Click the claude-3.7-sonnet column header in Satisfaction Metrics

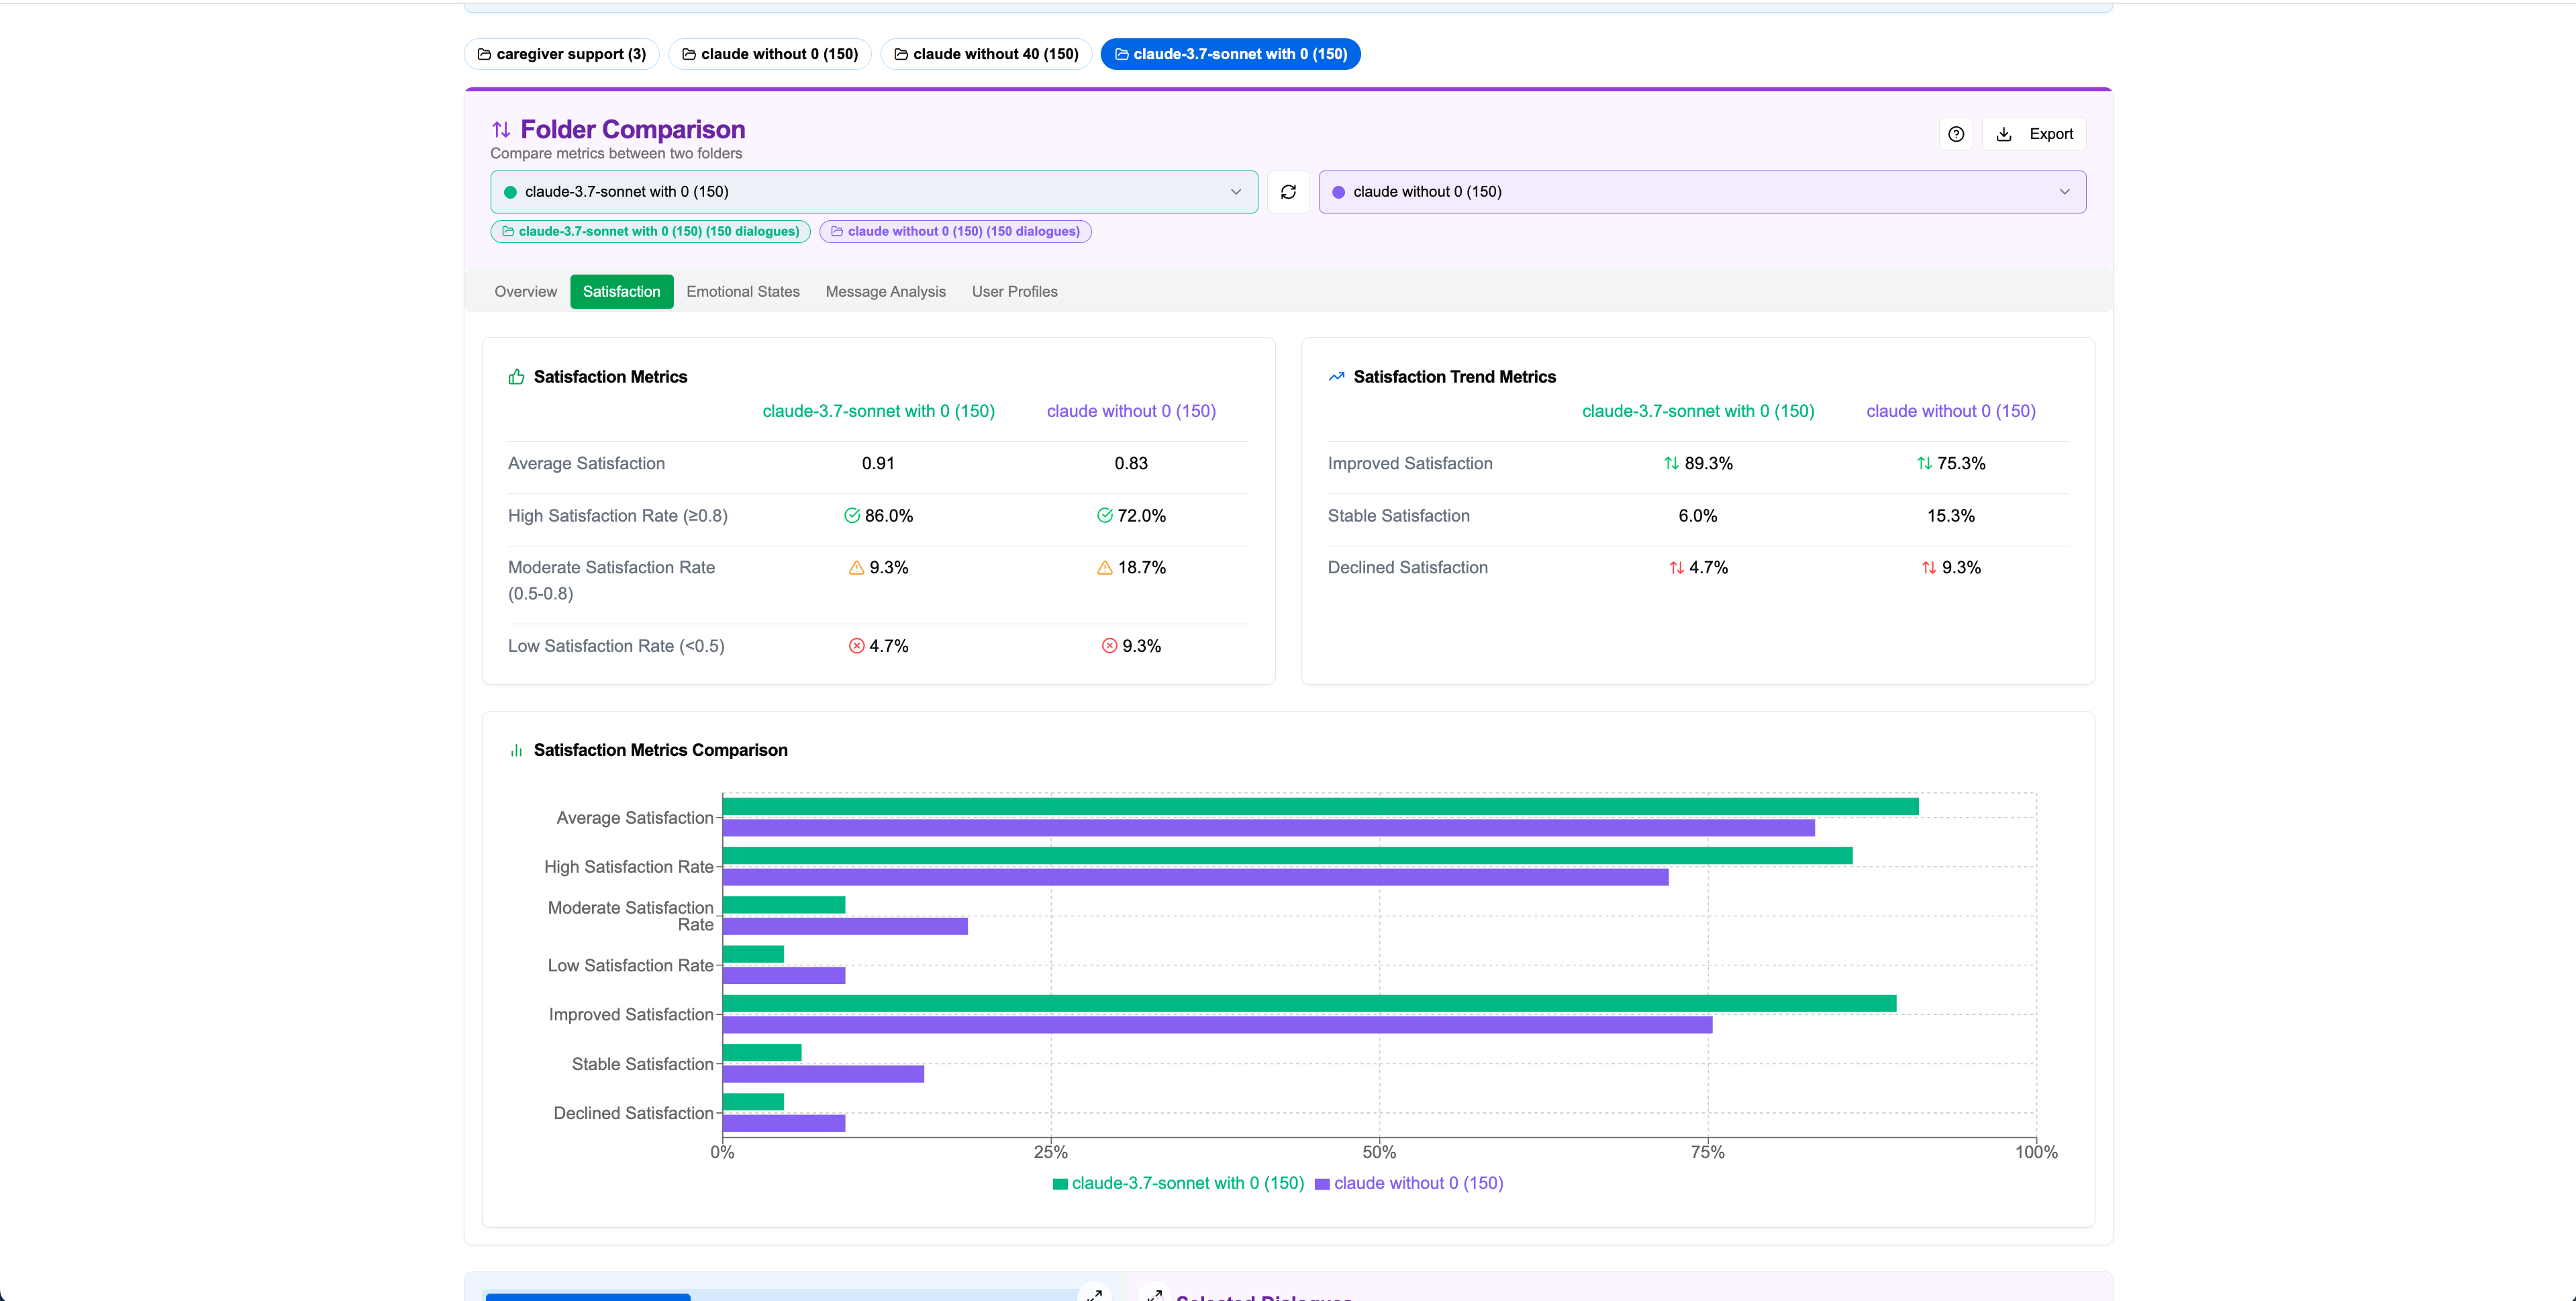pos(878,411)
